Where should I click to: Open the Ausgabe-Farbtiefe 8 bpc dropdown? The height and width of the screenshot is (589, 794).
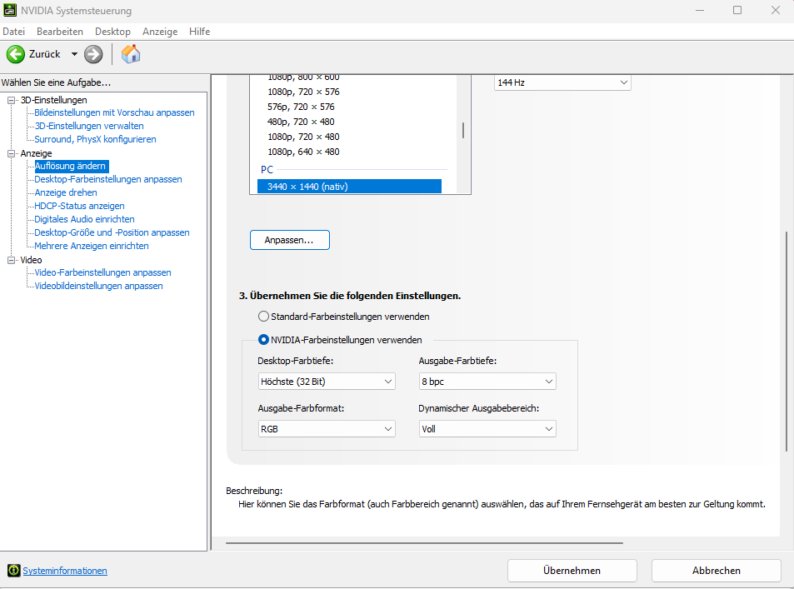pyautogui.click(x=487, y=382)
